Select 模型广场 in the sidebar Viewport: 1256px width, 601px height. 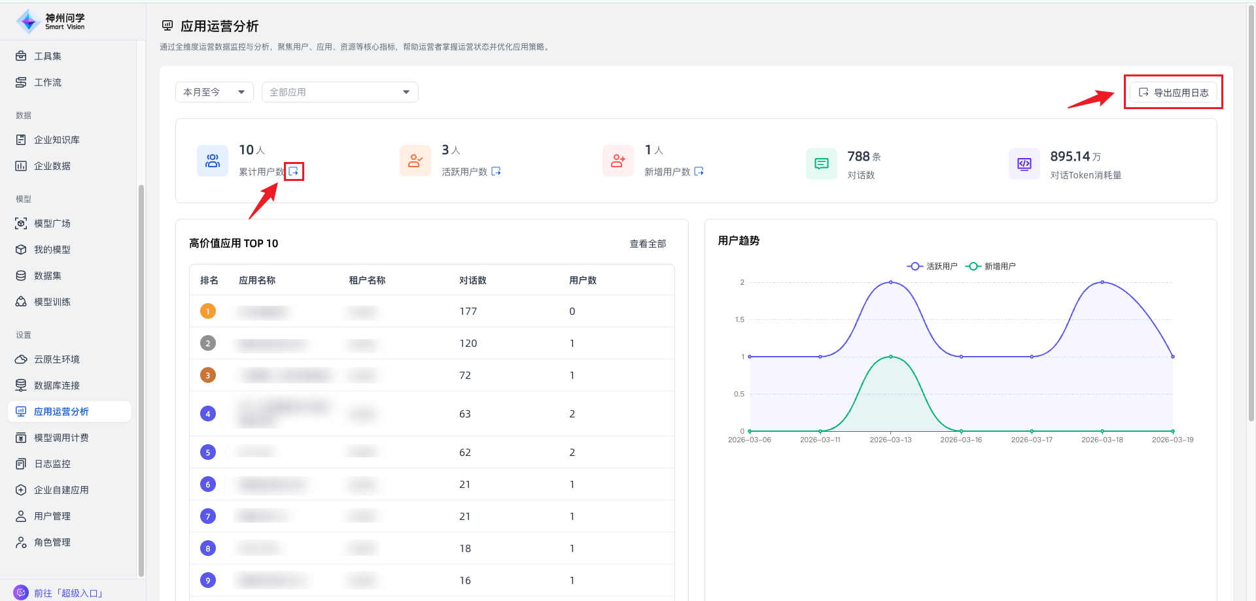click(x=52, y=223)
